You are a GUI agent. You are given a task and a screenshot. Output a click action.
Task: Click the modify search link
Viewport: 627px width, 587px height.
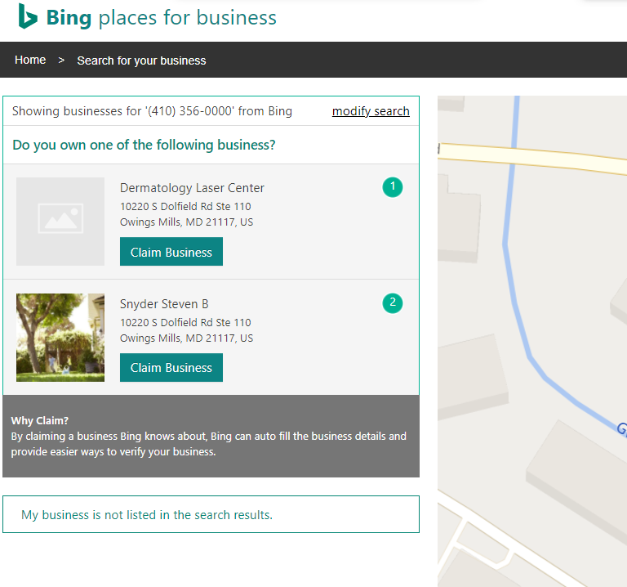pyautogui.click(x=371, y=111)
